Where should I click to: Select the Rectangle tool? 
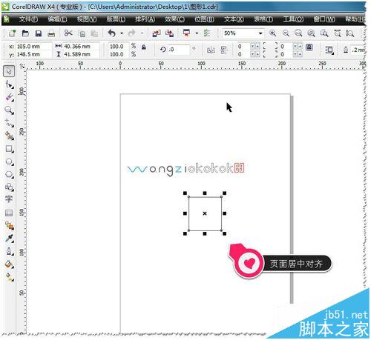click(10, 149)
